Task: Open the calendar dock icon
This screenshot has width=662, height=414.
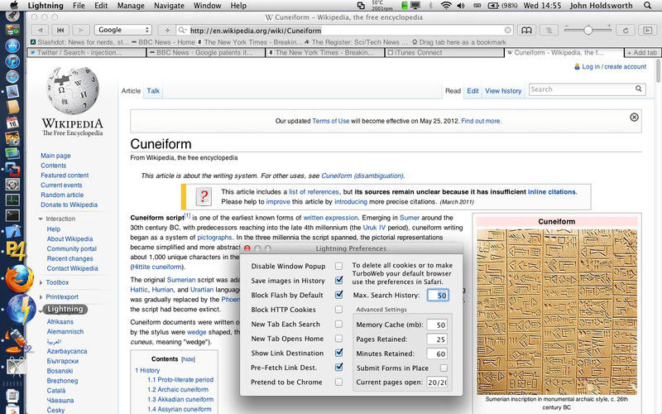Action: tap(12, 123)
